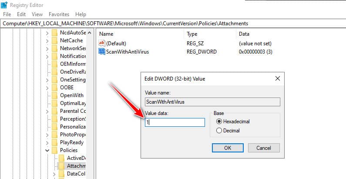This screenshot has height=179, width=346.
Task: Expand the NetworkSer tree node
Action: click(x=47, y=48)
